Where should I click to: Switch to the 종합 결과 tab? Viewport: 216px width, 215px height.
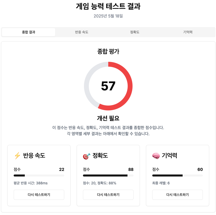29,32
